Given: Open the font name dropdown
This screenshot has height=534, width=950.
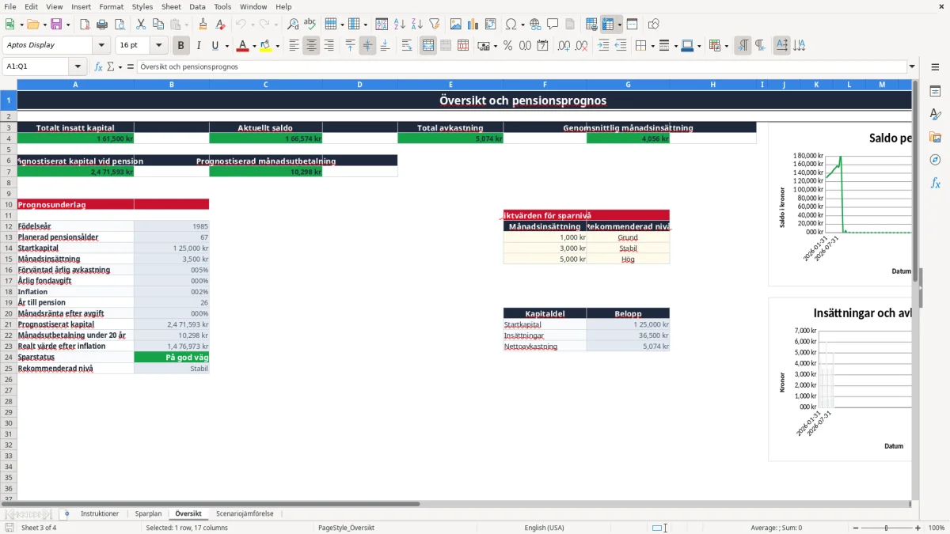Looking at the screenshot, I should click(x=102, y=46).
